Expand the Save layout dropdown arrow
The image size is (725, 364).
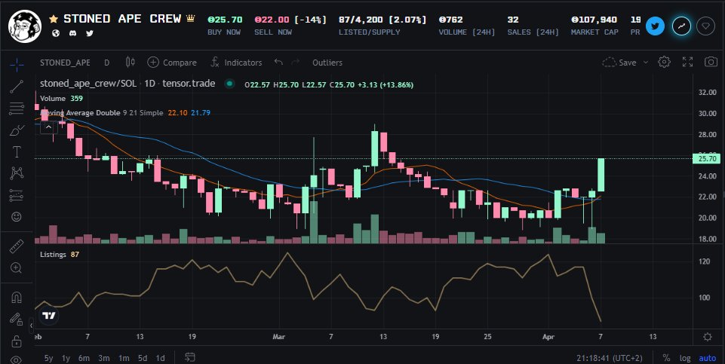[x=646, y=63]
